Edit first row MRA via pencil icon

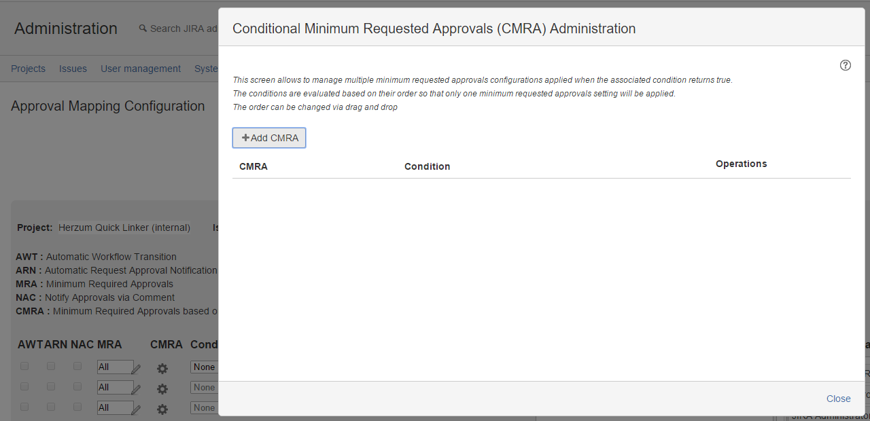pos(136,369)
